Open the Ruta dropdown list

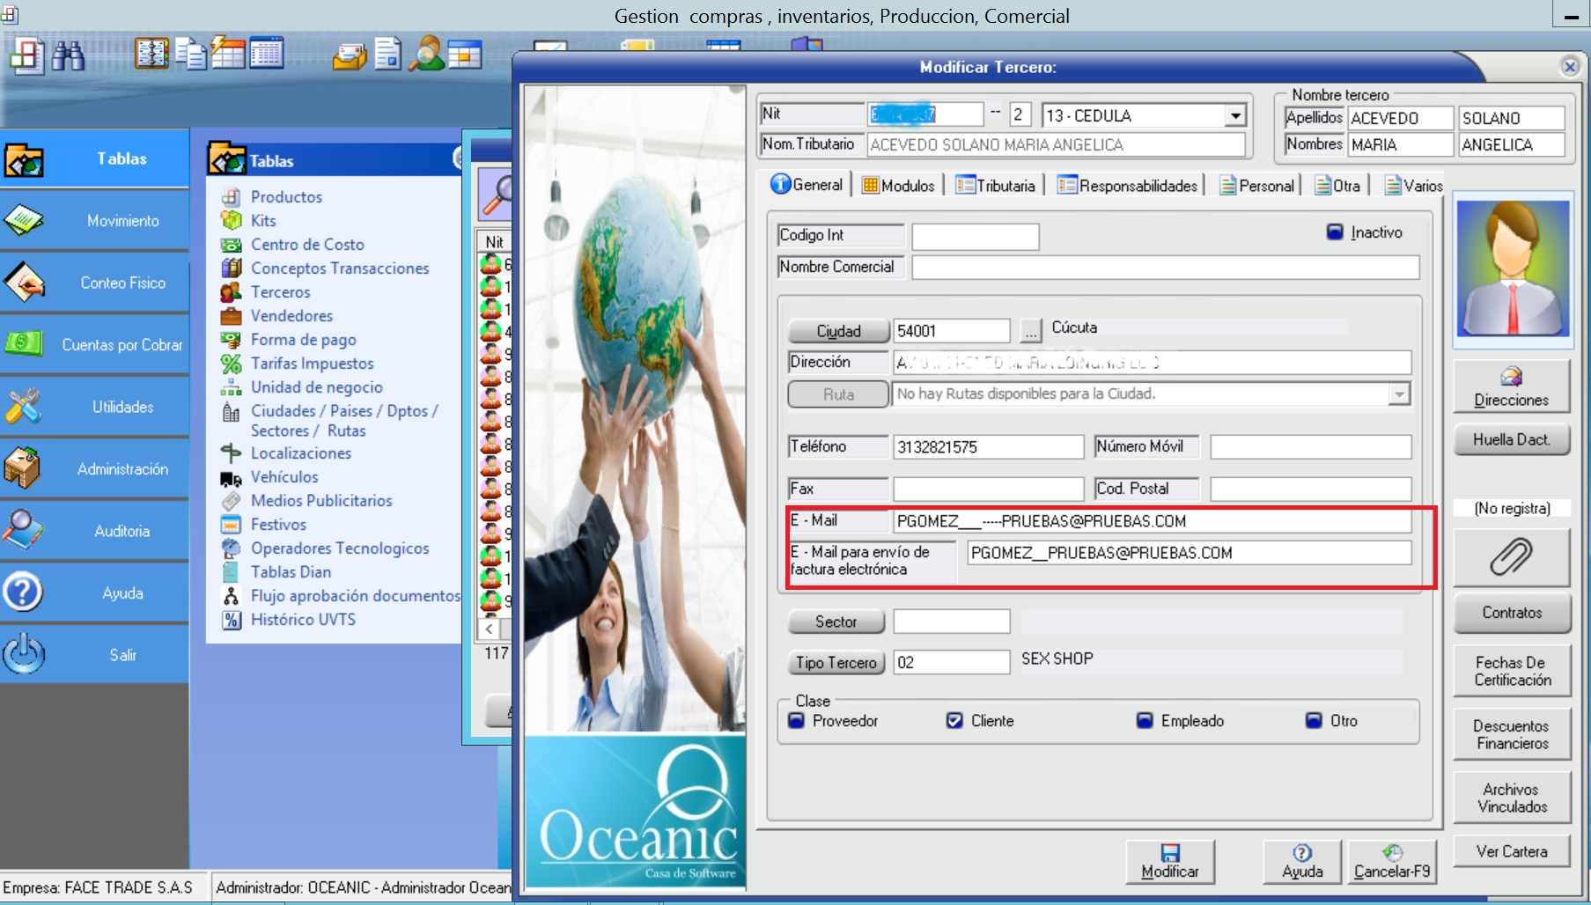click(x=1399, y=394)
